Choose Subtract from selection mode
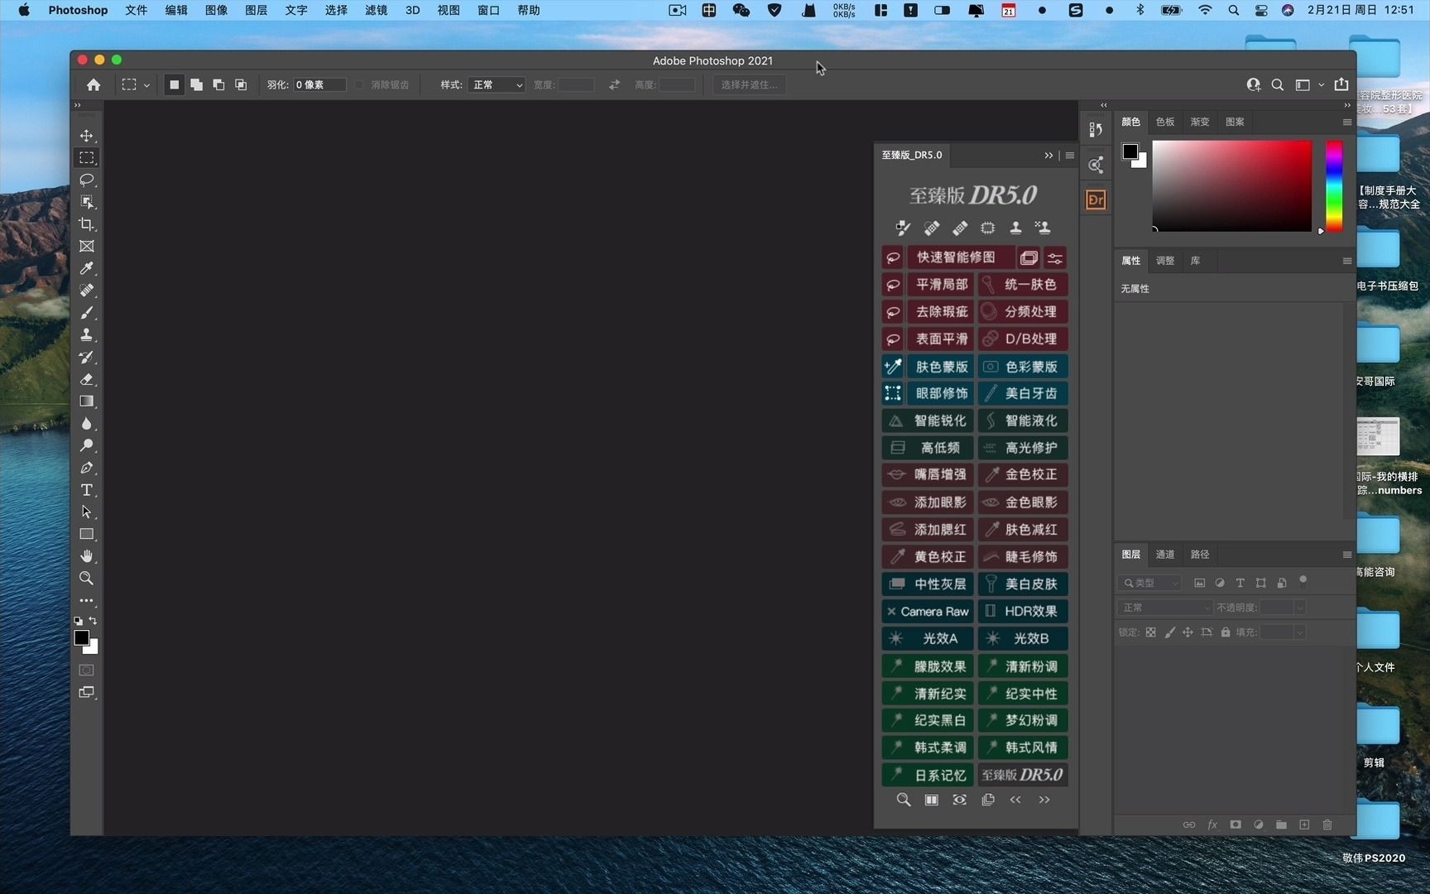The height and width of the screenshot is (894, 1430). [218, 84]
